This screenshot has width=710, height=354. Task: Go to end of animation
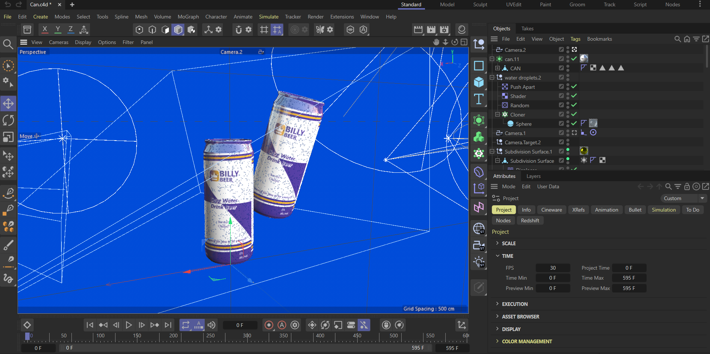point(168,325)
